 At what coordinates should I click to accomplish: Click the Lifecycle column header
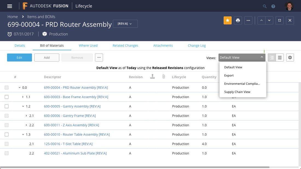[179, 77]
